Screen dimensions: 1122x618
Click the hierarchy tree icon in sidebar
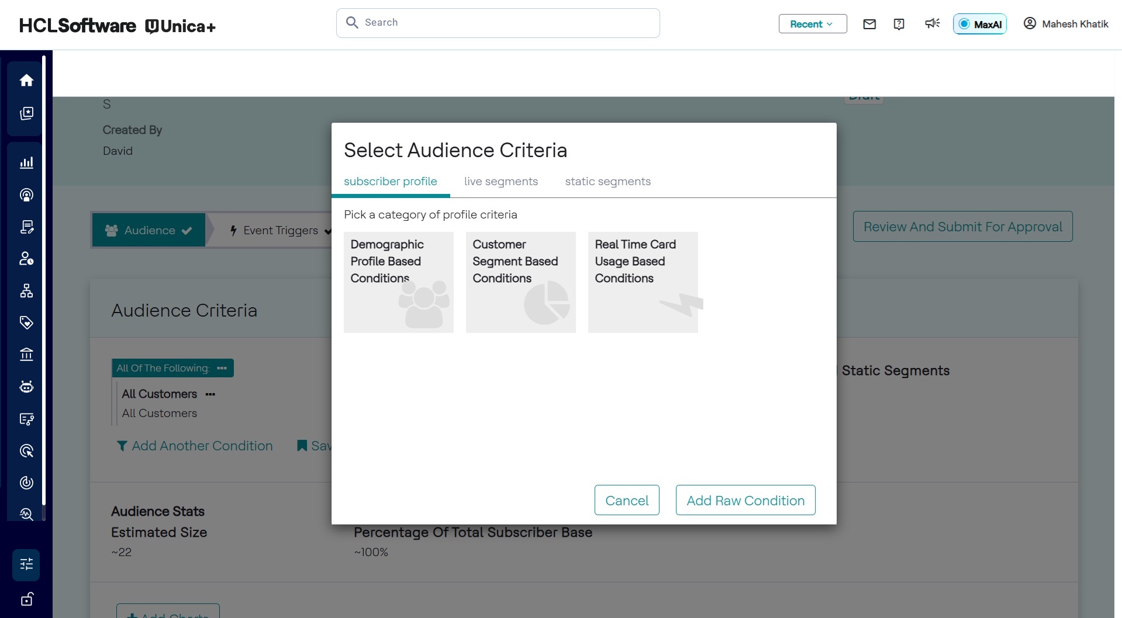point(26,291)
